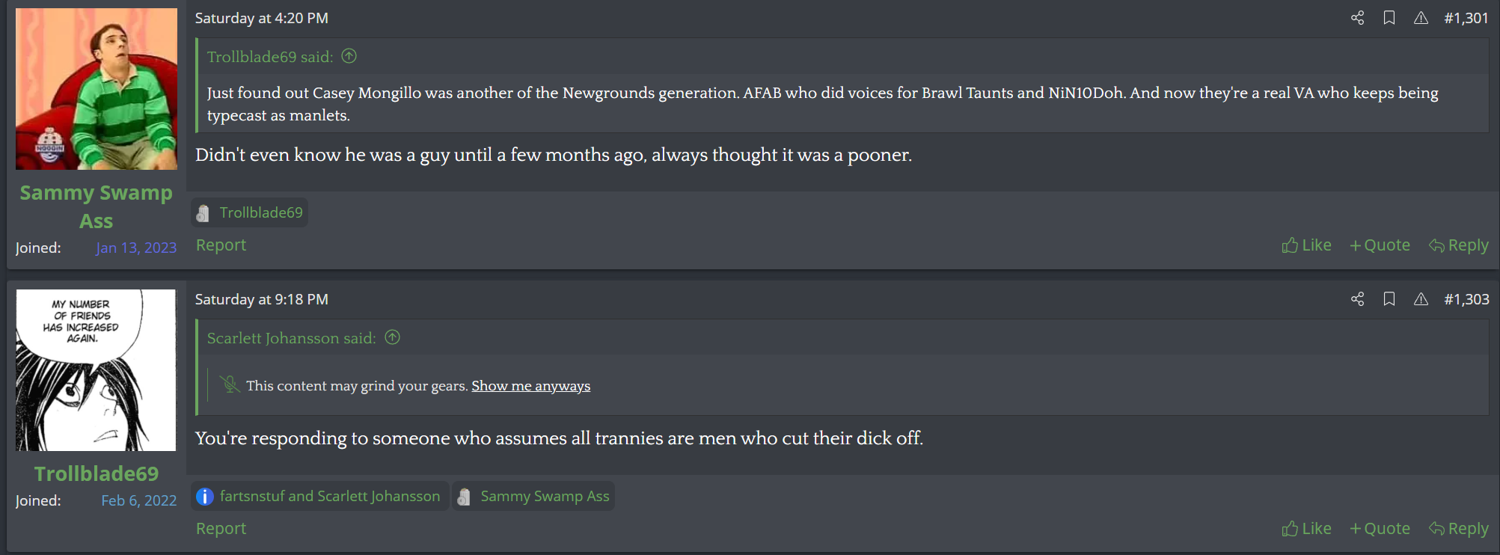
Task: Open post number #1,303 permalink
Action: (1466, 299)
